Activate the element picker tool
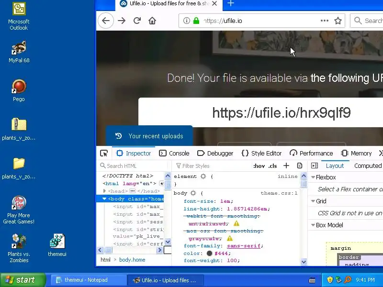Image resolution: width=383 pixels, height=287 pixels. coord(104,153)
